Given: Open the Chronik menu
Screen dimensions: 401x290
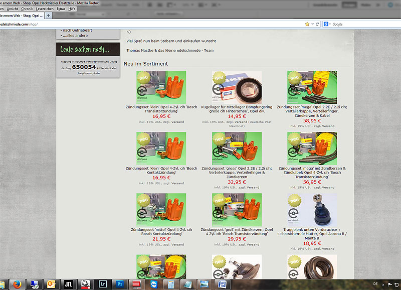Looking at the screenshot, I should (x=27, y=9).
